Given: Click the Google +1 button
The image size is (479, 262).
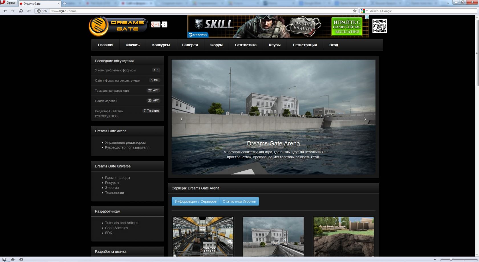Looking at the screenshot, I should 156,25.
